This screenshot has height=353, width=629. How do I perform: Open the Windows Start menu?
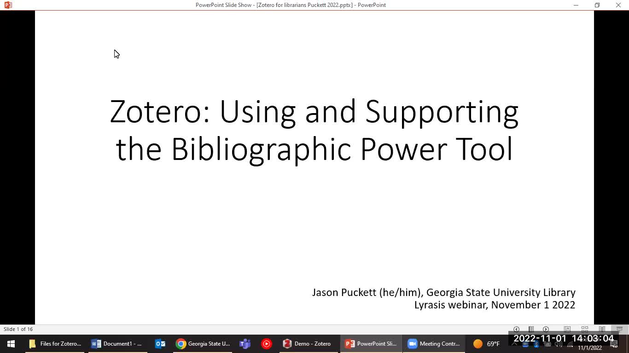(x=11, y=344)
